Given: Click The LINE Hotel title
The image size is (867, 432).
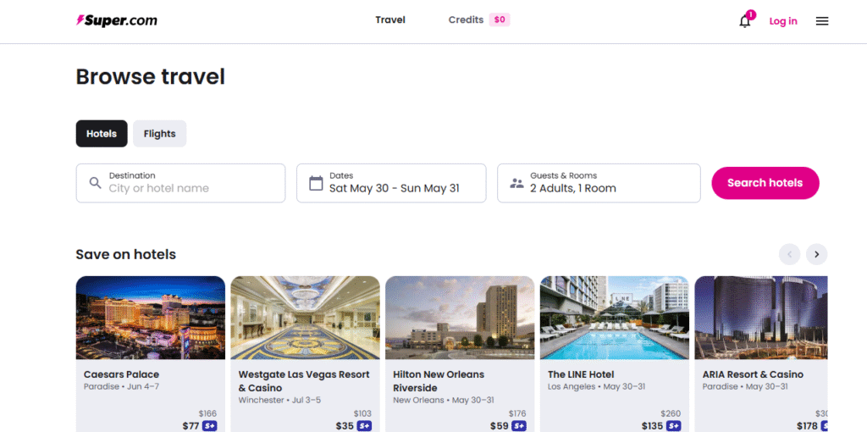Looking at the screenshot, I should 581,374.
